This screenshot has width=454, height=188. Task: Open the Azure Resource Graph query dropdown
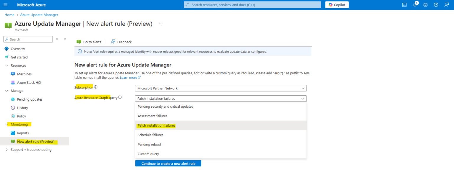point(220,98)
